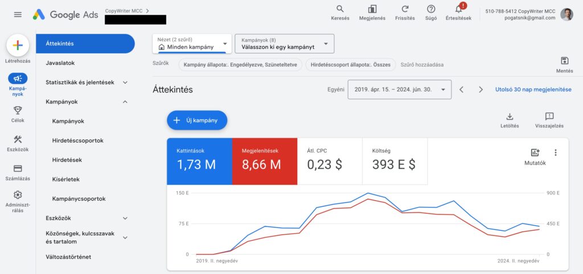Viewport: 583px width, 274px height.
Task: Select the blue Kattintások metric card
Action: pyautogui.click(x=199, y=161)
